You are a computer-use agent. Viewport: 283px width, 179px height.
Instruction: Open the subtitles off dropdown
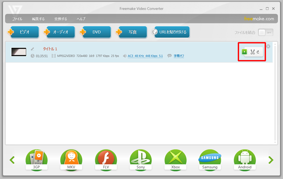click(x=179, y=56)
